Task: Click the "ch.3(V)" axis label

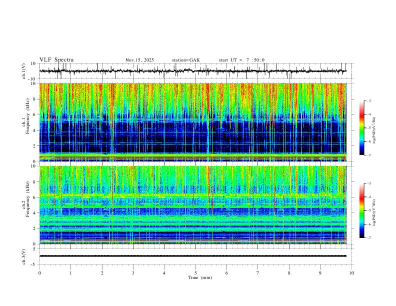Action: (24, 256)
